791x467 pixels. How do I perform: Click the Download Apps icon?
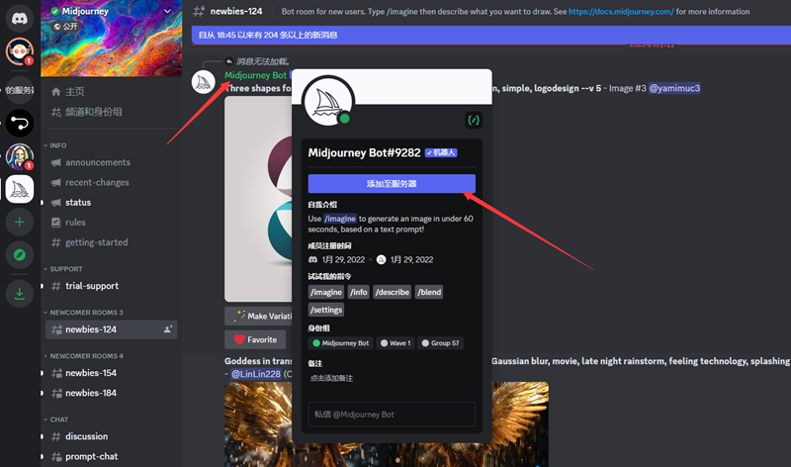19,293
